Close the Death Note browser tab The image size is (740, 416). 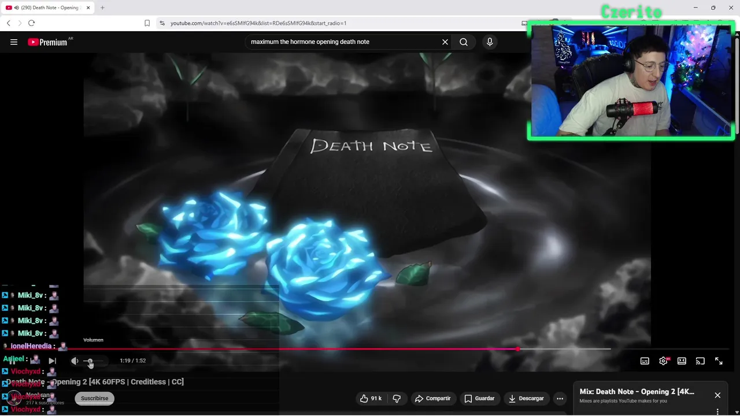(90, 8)
